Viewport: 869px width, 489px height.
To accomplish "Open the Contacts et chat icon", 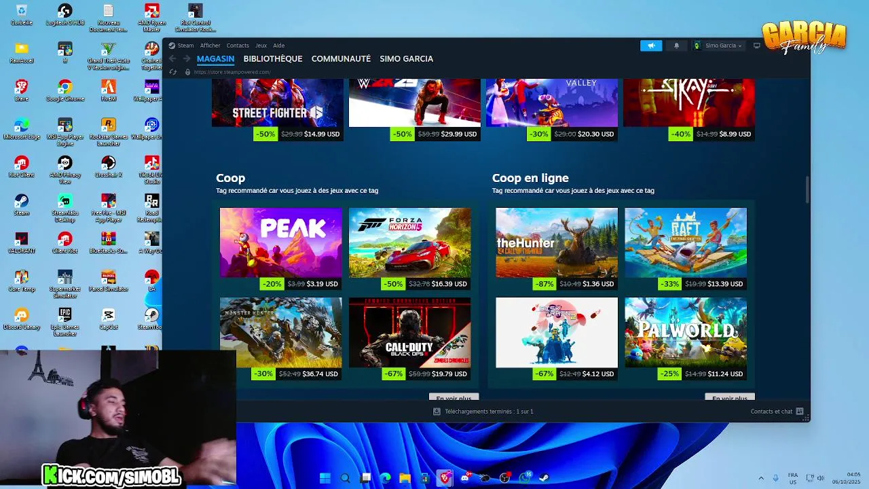I will 800,412.
